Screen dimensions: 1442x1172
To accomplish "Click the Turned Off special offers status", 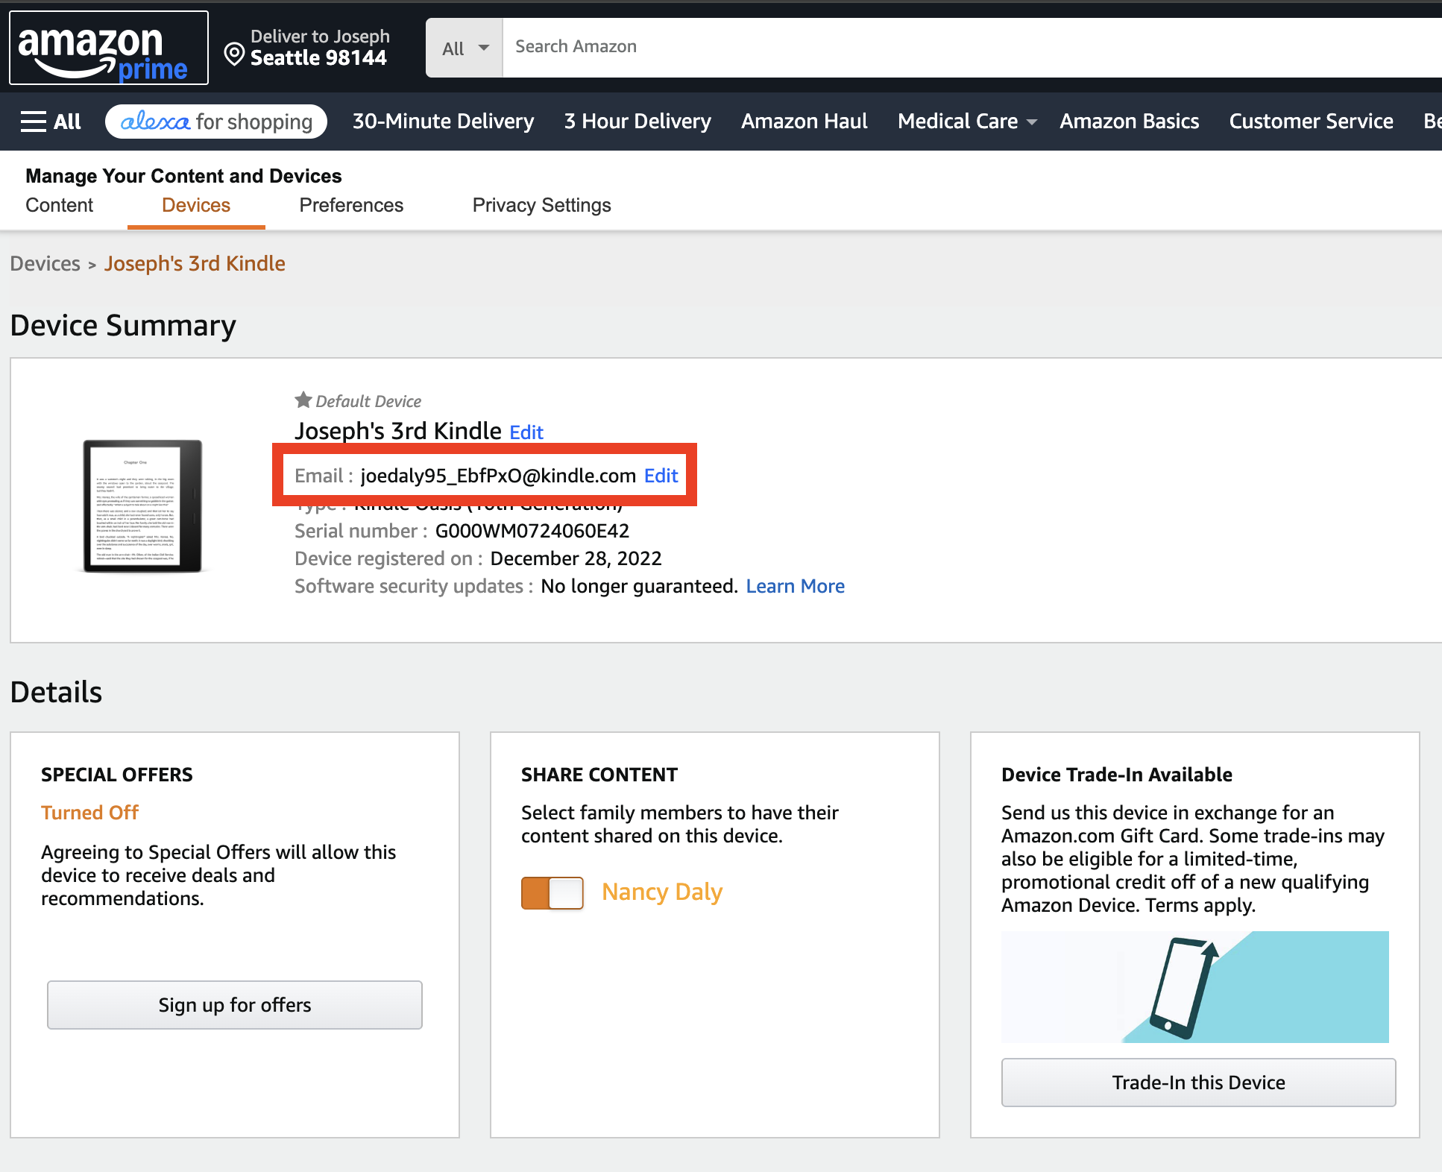I will coord(89,813).
